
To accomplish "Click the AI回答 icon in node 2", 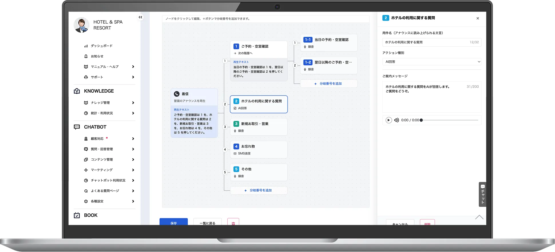I will pyautogui.click(x=235, y=108).
